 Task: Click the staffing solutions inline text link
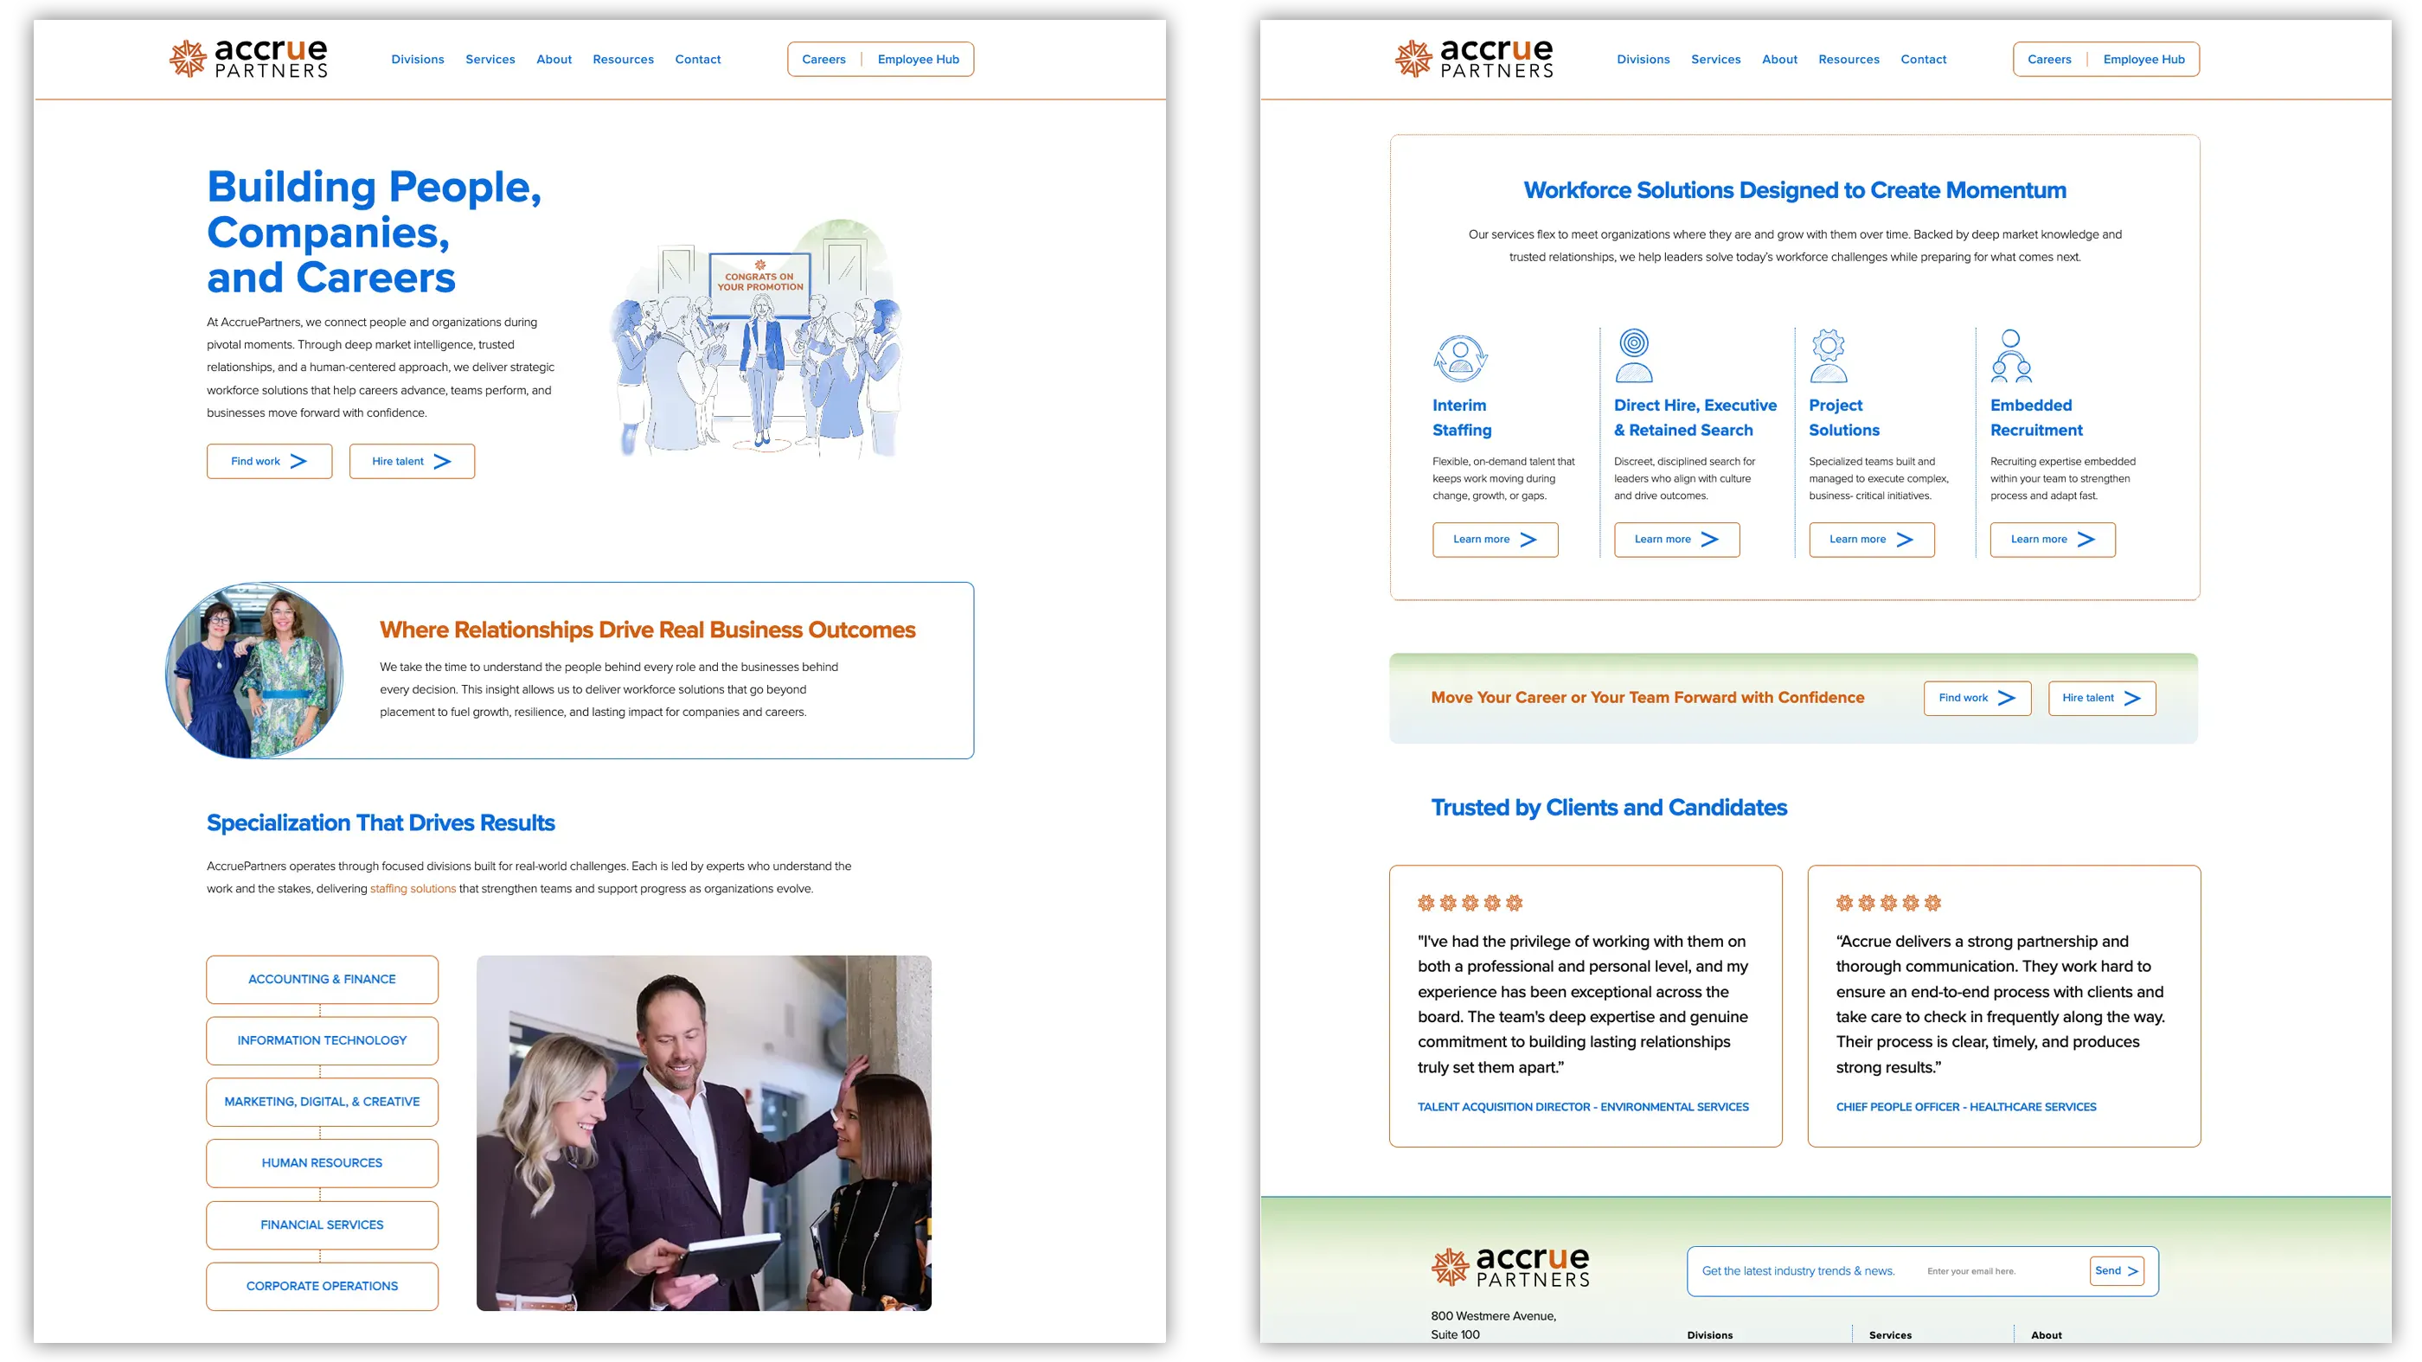point(412,887)
